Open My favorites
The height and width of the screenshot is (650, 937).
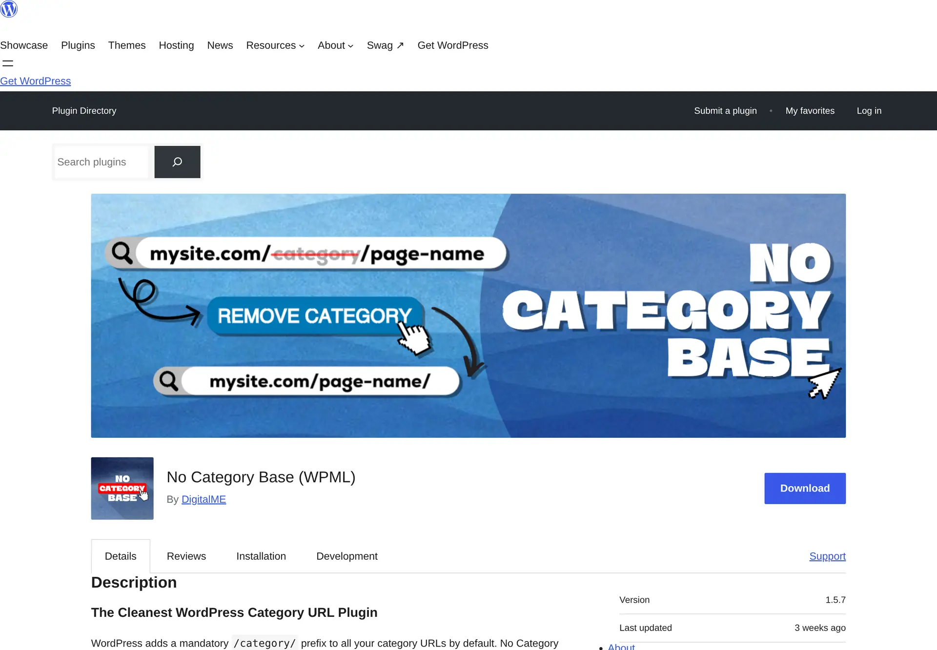point(810,111)
